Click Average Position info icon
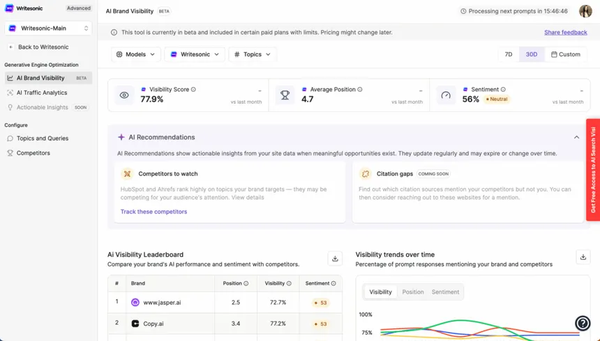This screenshot has height=341, width=600. (360, 90)
